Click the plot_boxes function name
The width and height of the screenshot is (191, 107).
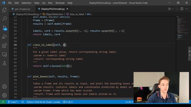click(40, 77)
